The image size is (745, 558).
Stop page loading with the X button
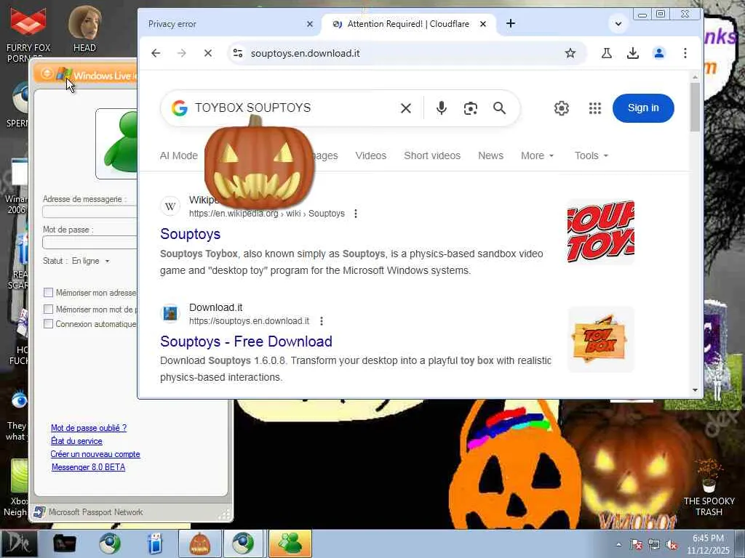tap(208, 53)
